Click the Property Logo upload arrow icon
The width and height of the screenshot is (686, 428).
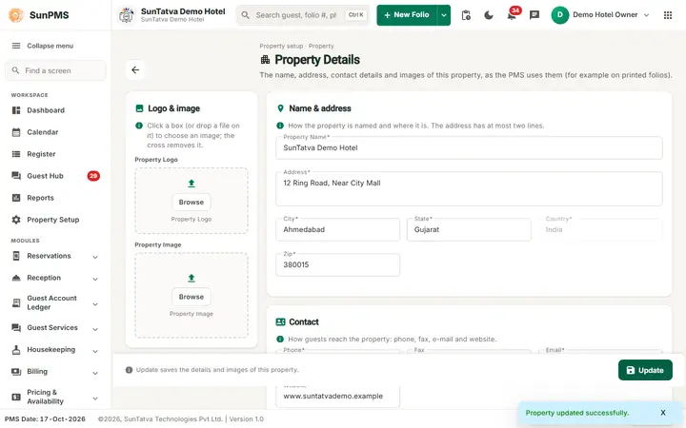192,184
